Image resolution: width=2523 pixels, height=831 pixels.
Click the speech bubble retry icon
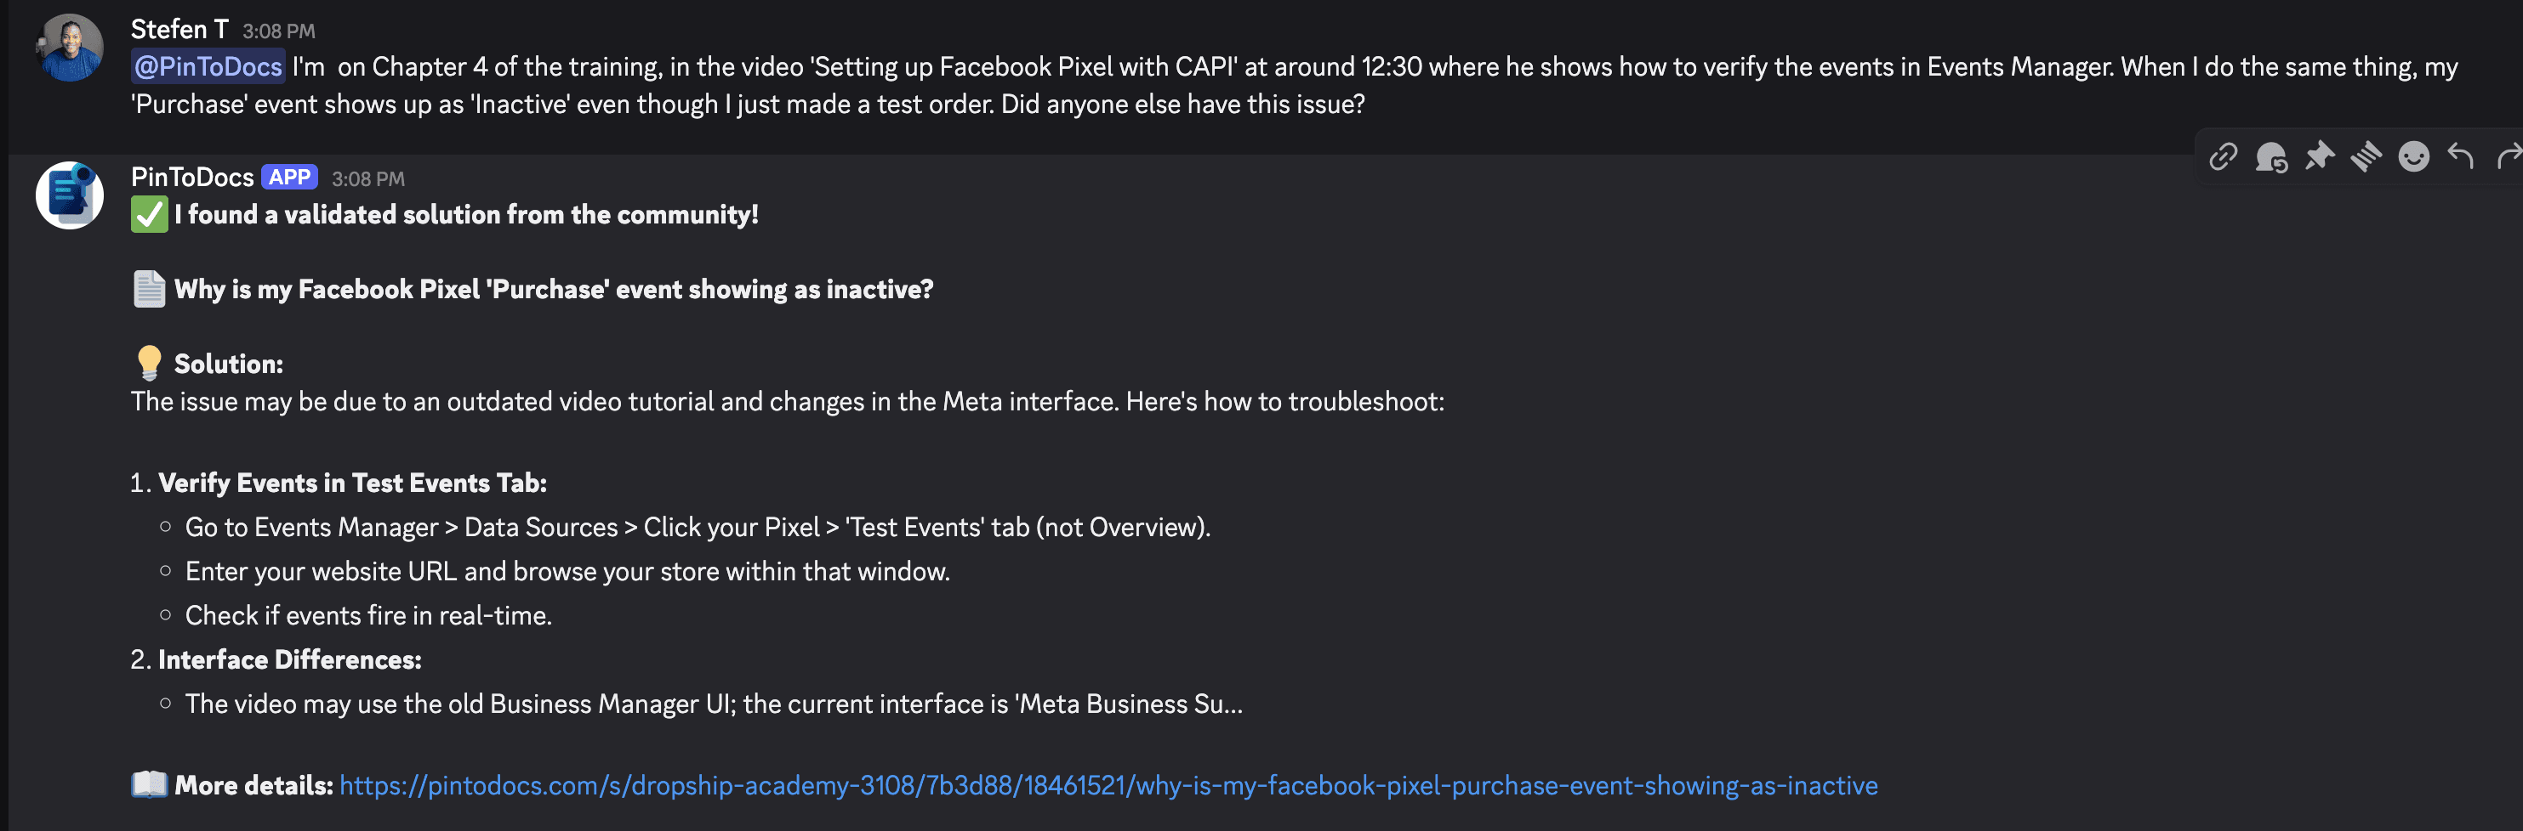point(2271,156)
